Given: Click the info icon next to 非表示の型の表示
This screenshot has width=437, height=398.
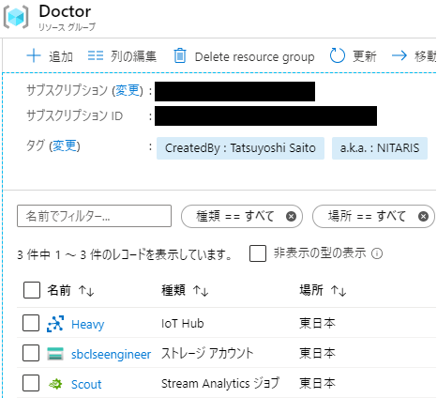Looking at the screenshot, I should point(377,253).
